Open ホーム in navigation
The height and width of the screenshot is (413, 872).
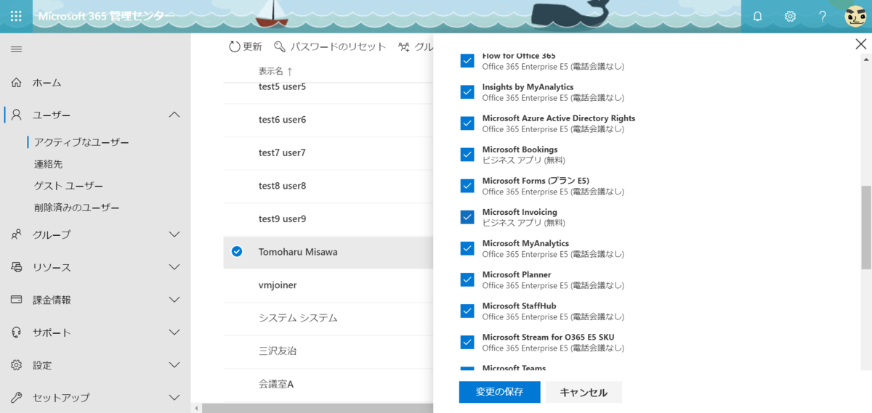click(x=47, y=83)
